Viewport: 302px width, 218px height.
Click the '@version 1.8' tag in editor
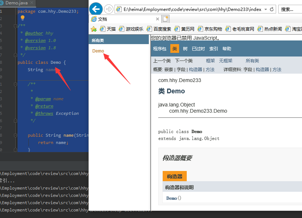point(40,48)
